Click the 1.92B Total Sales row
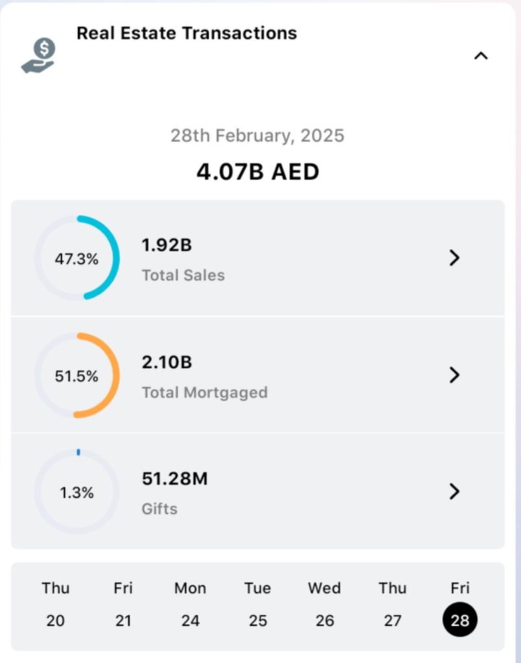 259,259
